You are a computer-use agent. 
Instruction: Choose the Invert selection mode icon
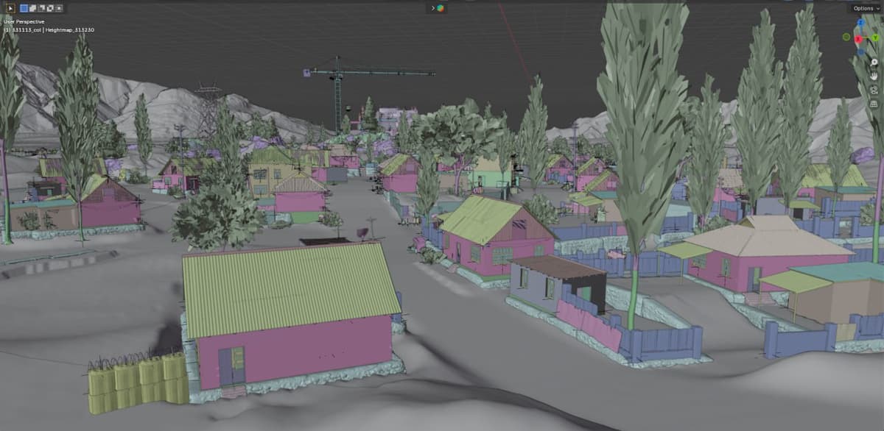(49, 8)
